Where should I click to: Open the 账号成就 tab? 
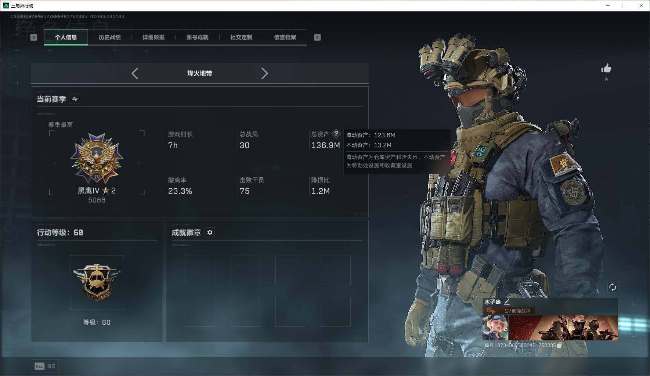[197, 37]
